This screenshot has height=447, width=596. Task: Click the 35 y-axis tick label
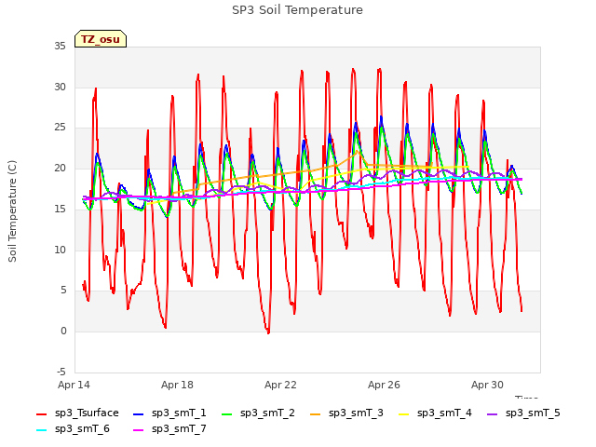(x=60, y=47)
